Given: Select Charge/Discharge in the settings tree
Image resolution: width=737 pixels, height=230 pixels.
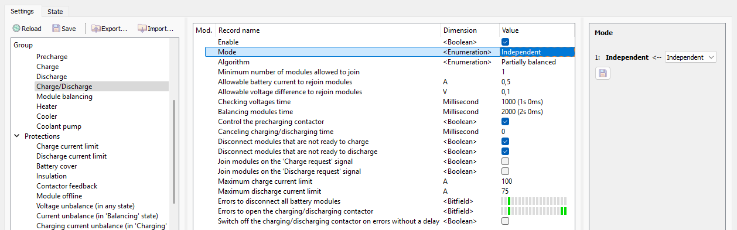Looking at the screenshot, I should click(x=64, y=87).
